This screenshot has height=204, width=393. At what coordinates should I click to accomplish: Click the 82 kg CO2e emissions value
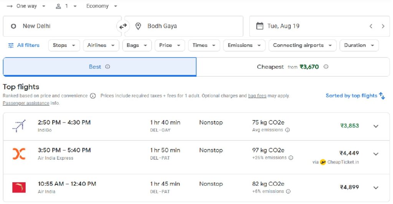(x=268, y=184)
